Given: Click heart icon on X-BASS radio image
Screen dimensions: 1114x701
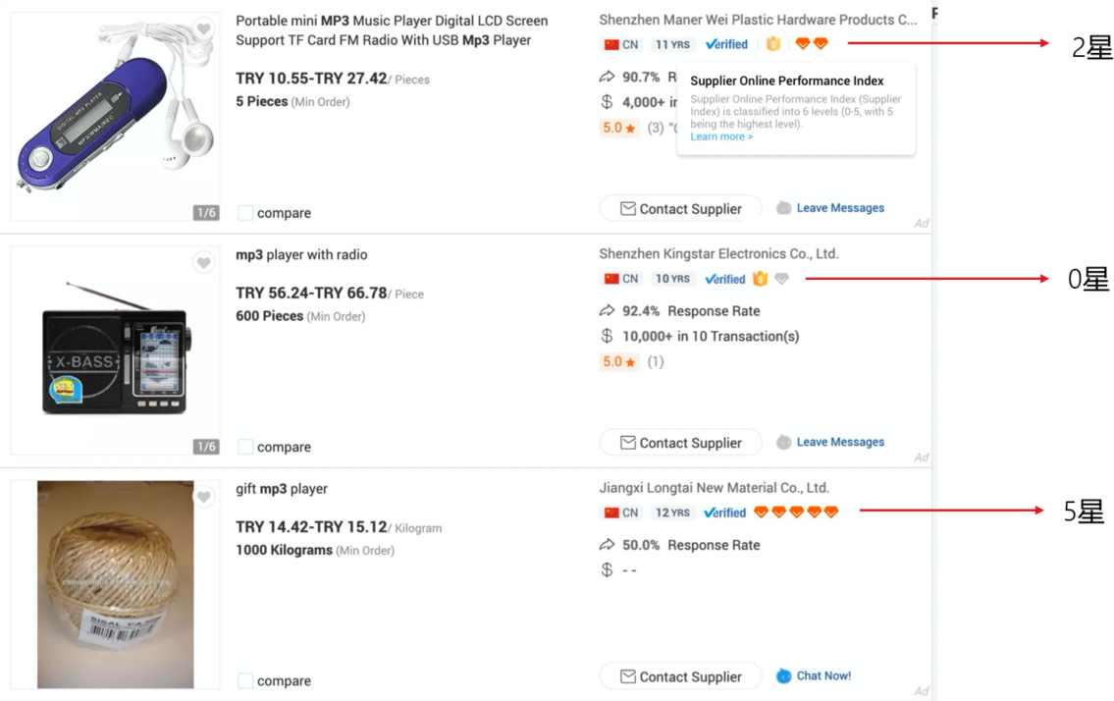Looking at the screenshot, I should (x=203, y=263).
